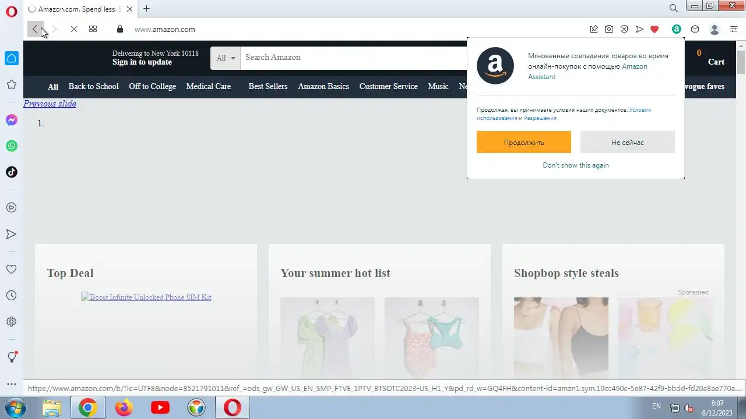Open a new tab with the plus button
The image size is (746, 419).
pos(146,9)
